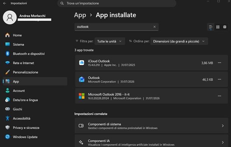Click the iCloud Outlook app icon
This screenshot has height=147, width=231.
pos(82,63)
